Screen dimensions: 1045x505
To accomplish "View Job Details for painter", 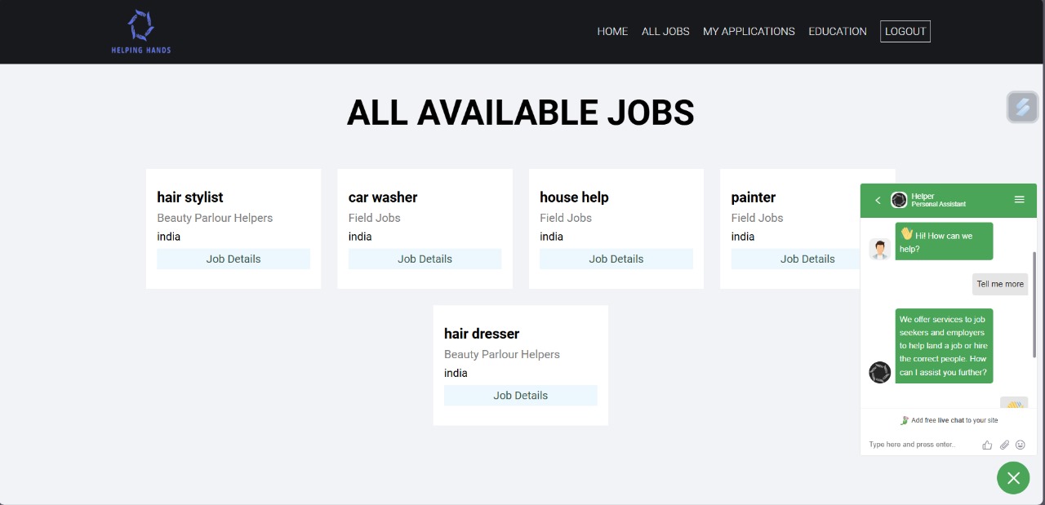I will point(796,259).
